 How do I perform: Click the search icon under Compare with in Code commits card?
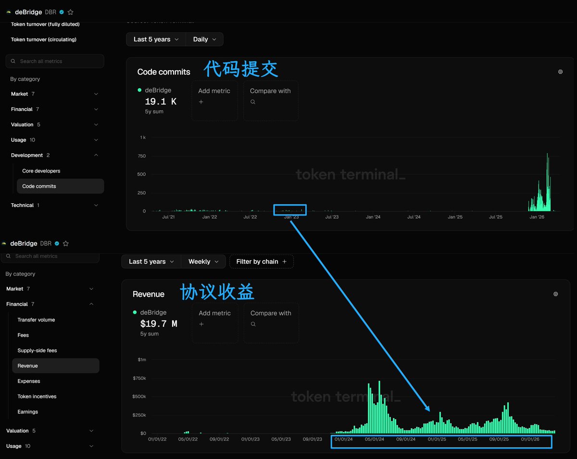pyautogui.click(x=252, y=102)
